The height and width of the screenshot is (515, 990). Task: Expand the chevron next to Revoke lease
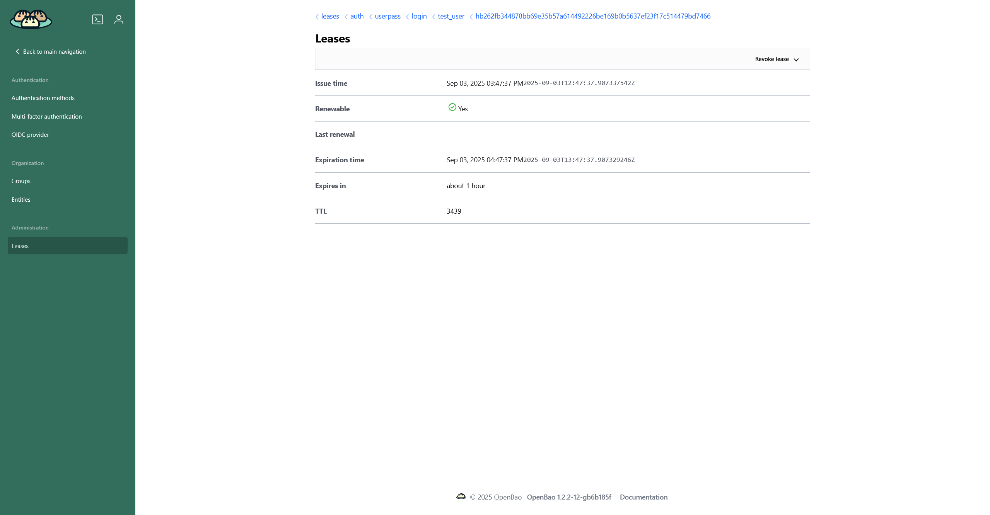tap(796, 59)
